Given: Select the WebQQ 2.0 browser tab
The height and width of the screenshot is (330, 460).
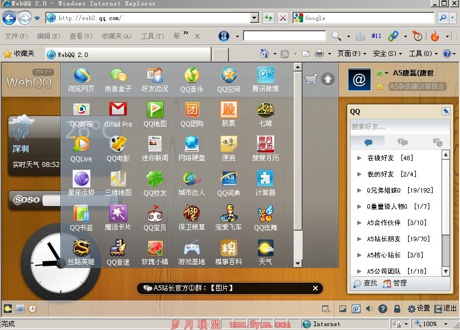Looking at the screenshot, I should point(128,55).
